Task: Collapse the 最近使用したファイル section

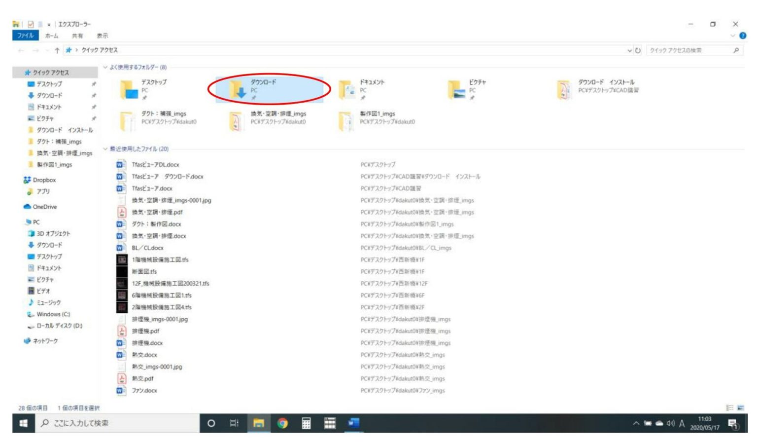Action: click(x=105, y=149)
